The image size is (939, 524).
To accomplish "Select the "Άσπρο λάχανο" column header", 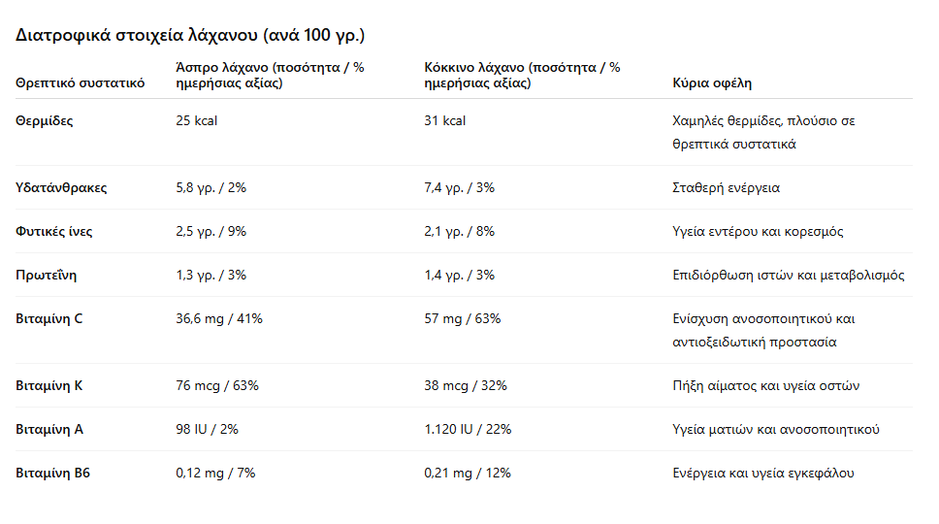I will coord(270,76).
